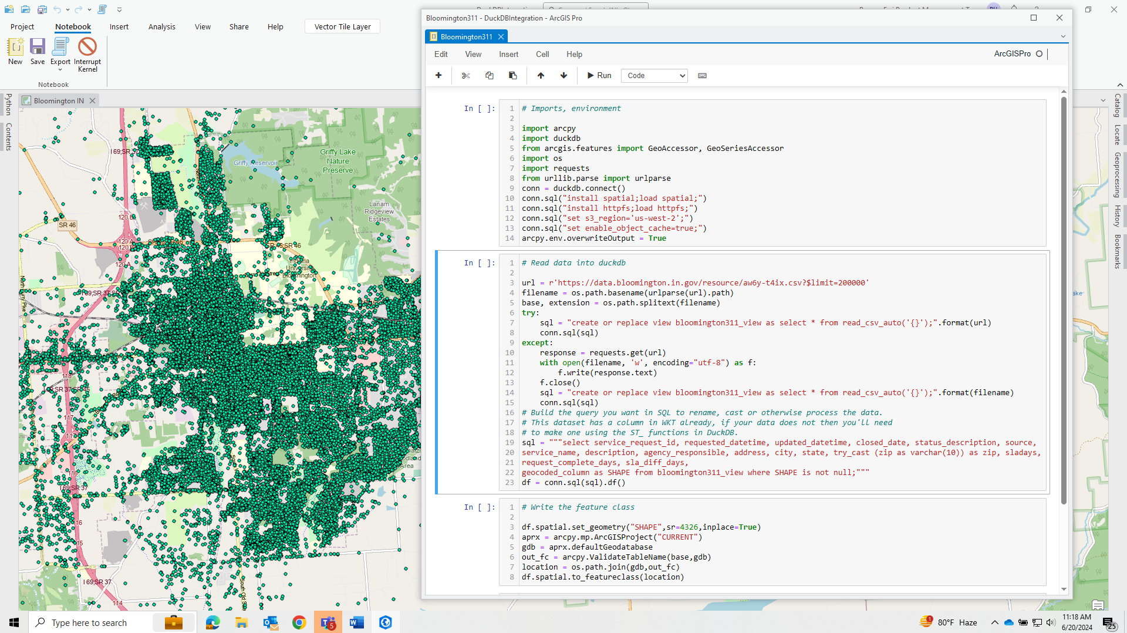
Task: Paste cell using the paste icon
Action: tap(513, 75)
